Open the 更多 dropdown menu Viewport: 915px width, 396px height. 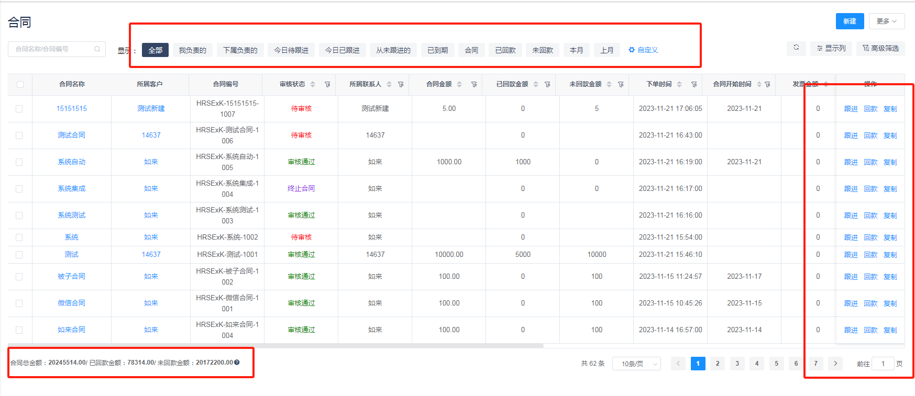[x=887, y=21]
